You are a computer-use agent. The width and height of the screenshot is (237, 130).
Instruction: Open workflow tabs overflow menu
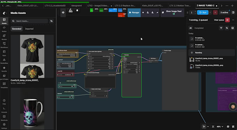coord(227,6)
